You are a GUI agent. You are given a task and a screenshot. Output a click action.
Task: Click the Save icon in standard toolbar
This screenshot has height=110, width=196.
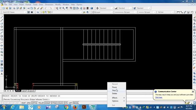click(10, 8)
